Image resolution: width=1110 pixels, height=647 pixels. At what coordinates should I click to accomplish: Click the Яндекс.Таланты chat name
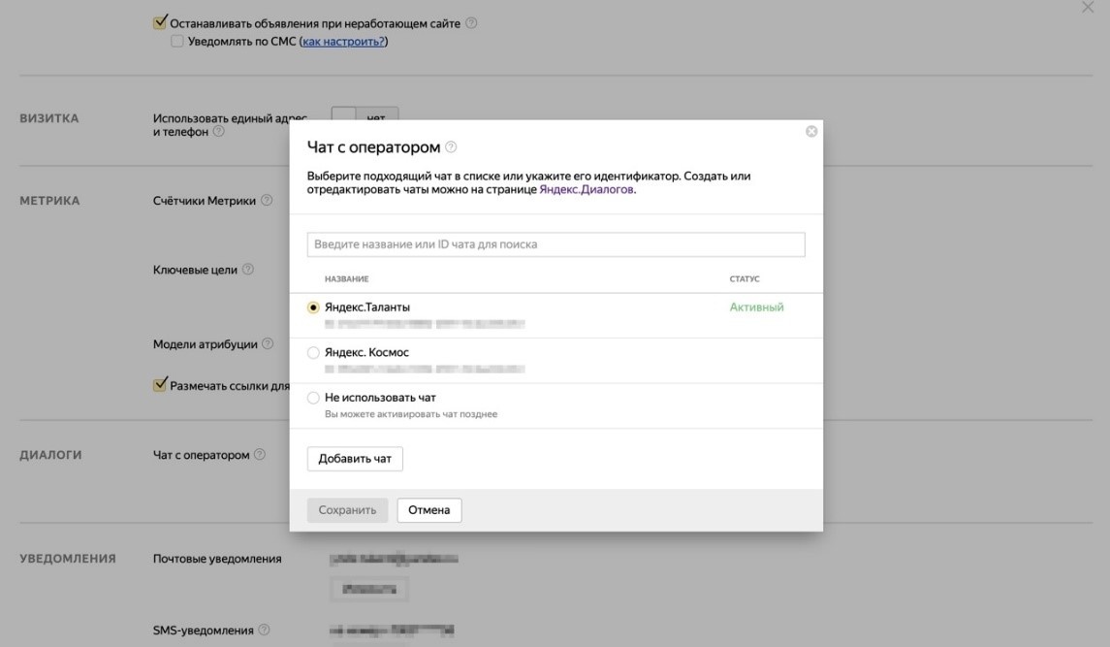tap(367, 307)
